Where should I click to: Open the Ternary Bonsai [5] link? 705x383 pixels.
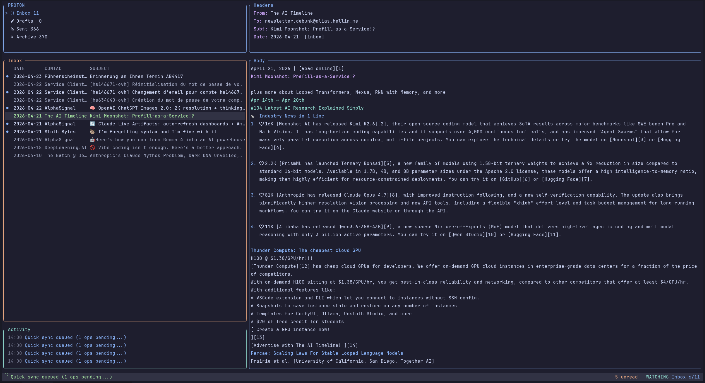[336, 164]
